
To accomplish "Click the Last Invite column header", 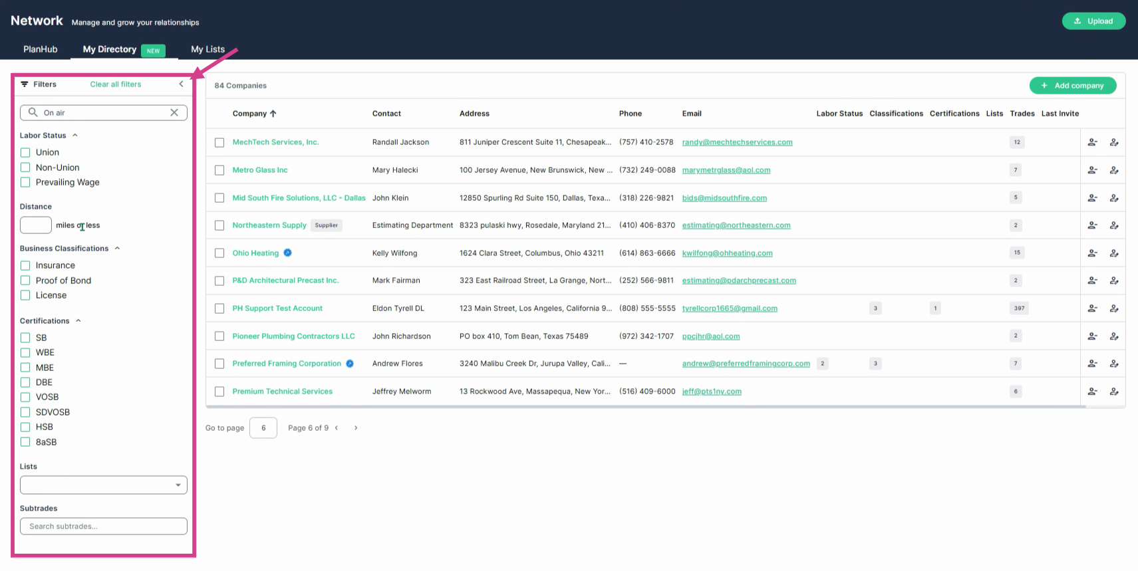I will 1060,114.
